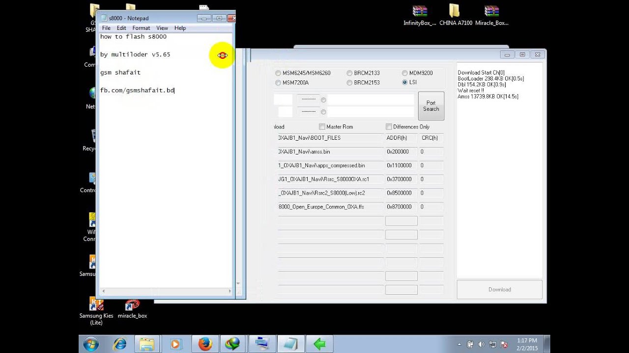Enable the Master Rom checkbox
629x353 pixels.
click(322, 126)
